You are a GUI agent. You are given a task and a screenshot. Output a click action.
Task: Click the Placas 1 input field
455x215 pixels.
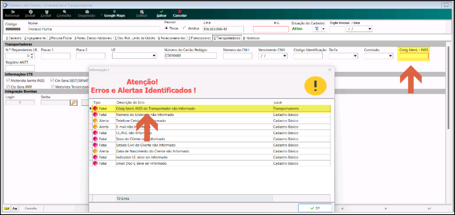[x=56, y=56]
